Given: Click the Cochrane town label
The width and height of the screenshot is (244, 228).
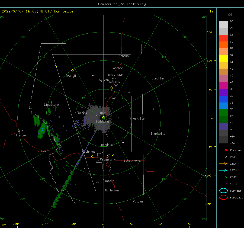Looking at the screenshot, I should click(89, 152).
